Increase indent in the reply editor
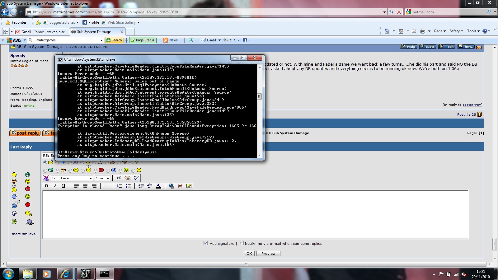This screenshot has width=498, height=280. pos(150,186)
